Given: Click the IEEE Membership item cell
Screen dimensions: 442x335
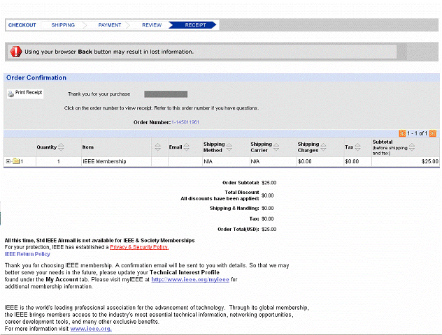Looking at the screenshot, I should coord(116,161).
